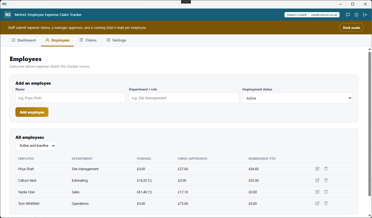Screen dimensions: 372x218
Task: Click the £84.60 reimbursed value
Action: click(253, 169)
